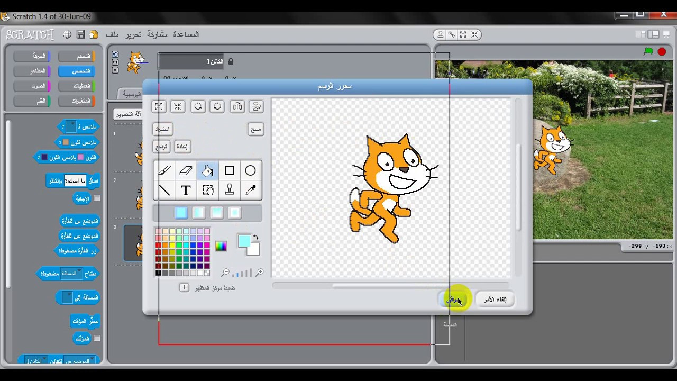Toggle the المؤقت timer checkbox
677x381 pixels.
click(97, 338)
